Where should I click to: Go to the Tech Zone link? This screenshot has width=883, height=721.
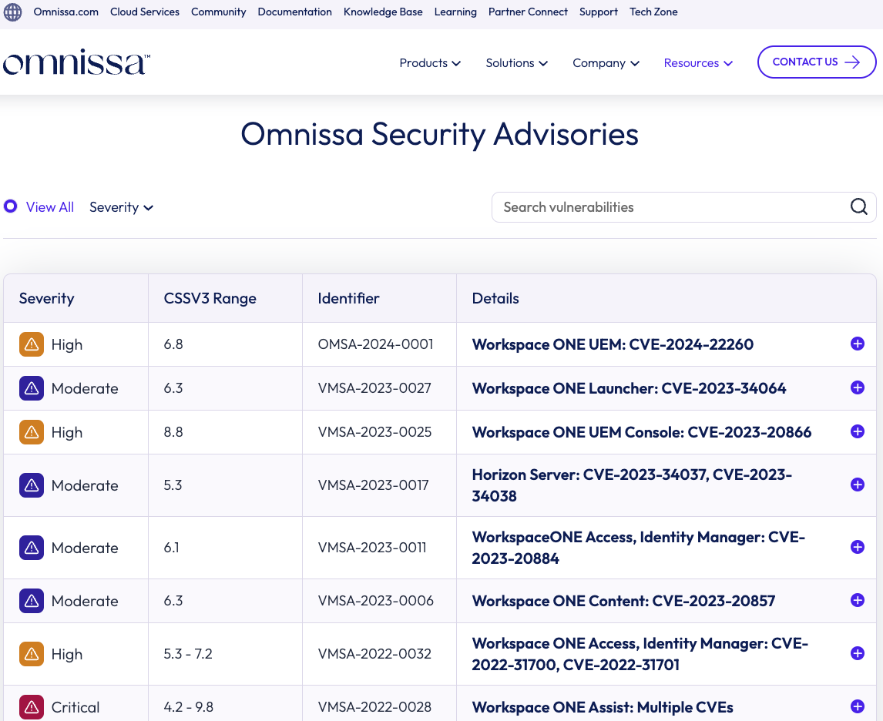653,12
